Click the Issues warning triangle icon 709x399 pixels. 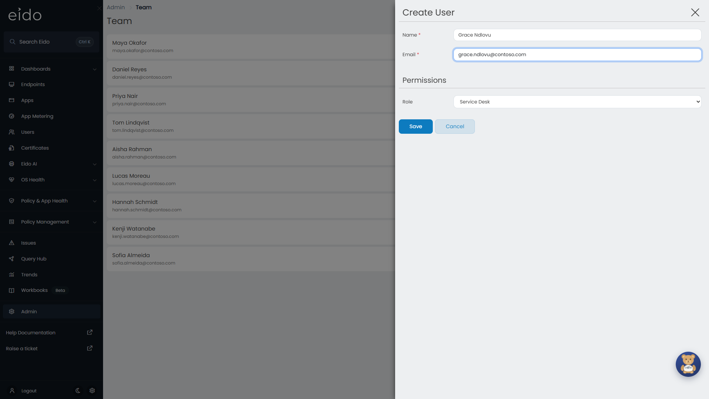[11, 243]
